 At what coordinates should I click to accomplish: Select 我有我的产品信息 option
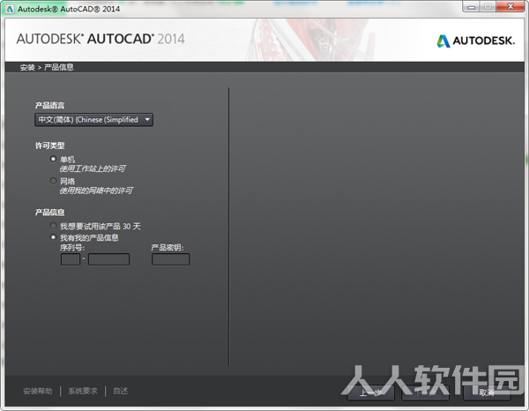[53, 237]
